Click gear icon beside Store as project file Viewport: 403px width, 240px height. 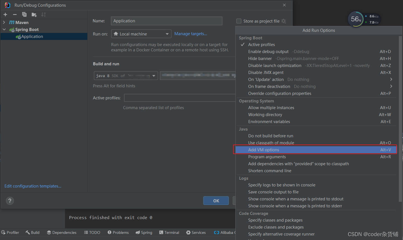pyautogui.click(x=284, y=21)
